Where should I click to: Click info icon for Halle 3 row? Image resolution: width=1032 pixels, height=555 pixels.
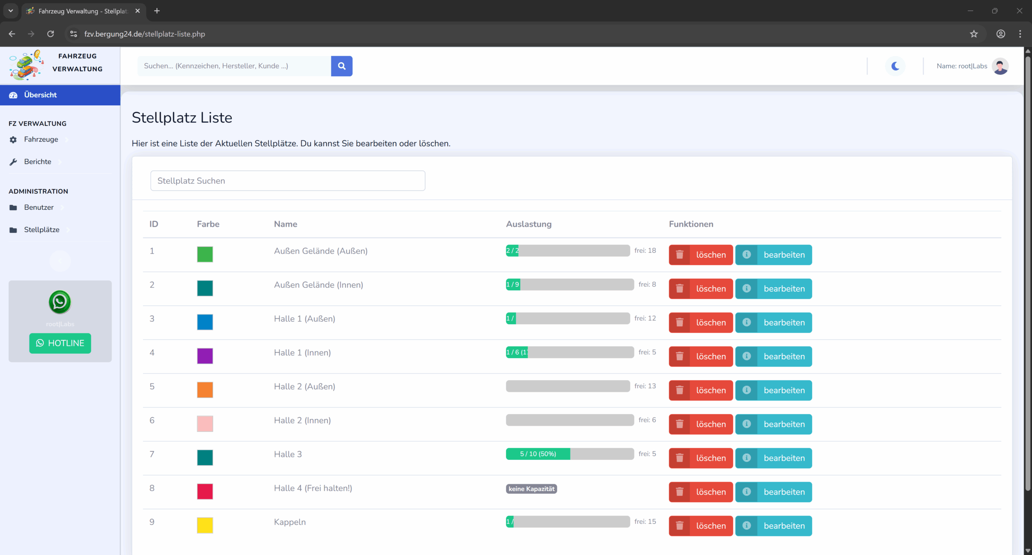pos(747,458)
